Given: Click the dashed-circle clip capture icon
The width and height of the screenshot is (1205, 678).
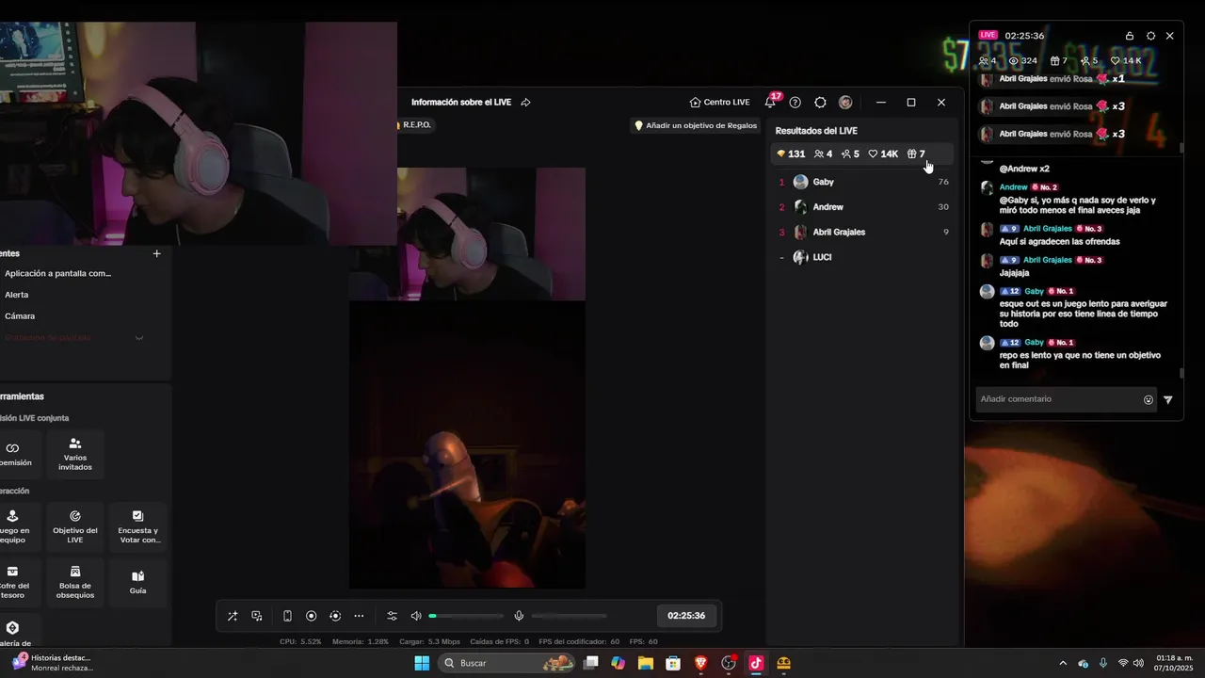Looking at the screenshot, I should click(x=335, y=616).
